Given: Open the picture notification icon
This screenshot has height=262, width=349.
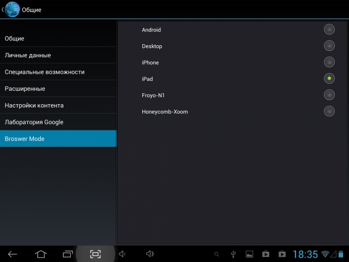Looking at the screenshot, I should click(x=249, y=254).
